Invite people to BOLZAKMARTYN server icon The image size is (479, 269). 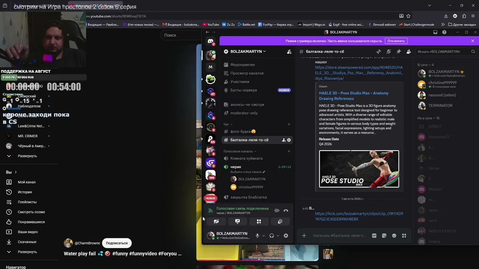(x=289, y=52)
